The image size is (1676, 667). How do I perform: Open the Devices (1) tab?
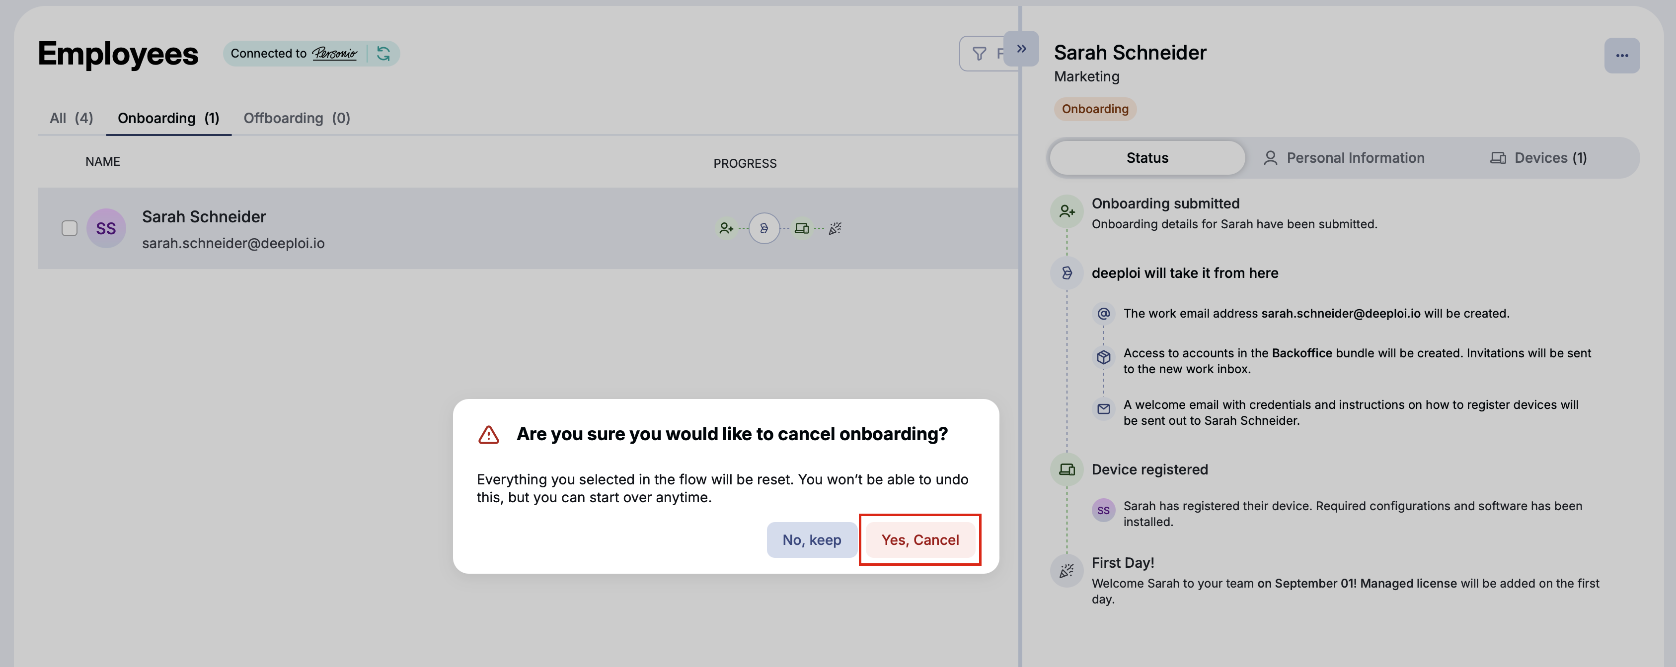coord(1539,158)
